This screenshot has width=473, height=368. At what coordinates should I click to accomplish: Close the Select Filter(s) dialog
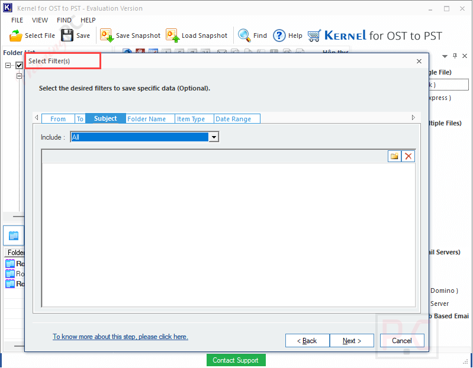[419, 61]
